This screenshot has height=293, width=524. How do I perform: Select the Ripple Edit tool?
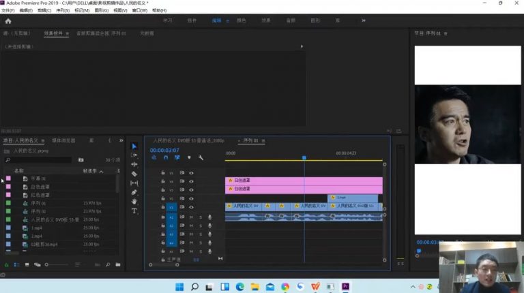134,164
